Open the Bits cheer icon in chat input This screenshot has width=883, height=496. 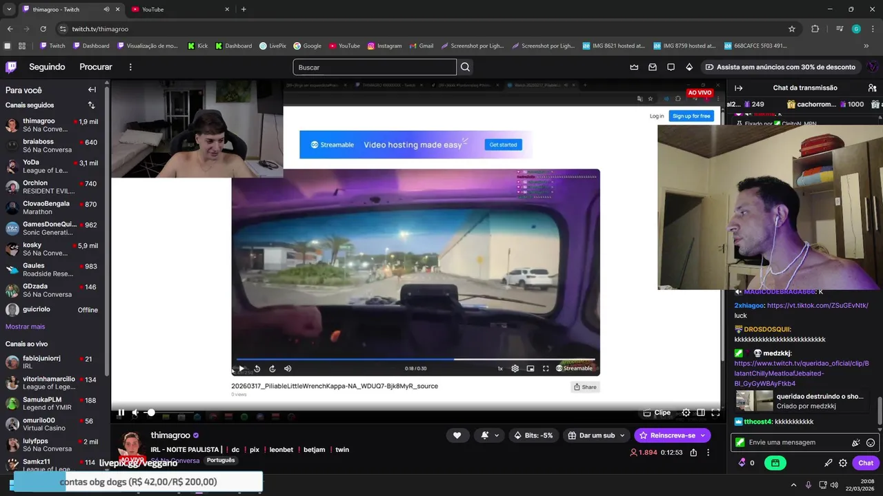[x=855, y=442]
